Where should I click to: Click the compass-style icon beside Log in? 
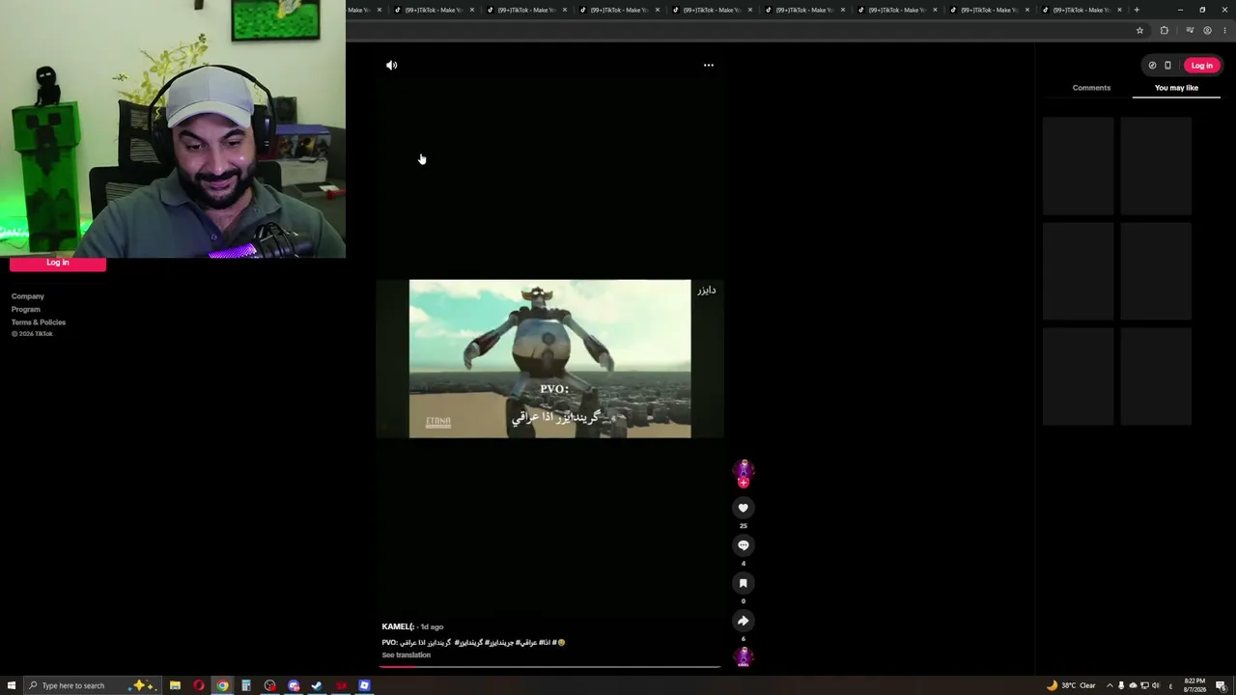click(1152, 66)
